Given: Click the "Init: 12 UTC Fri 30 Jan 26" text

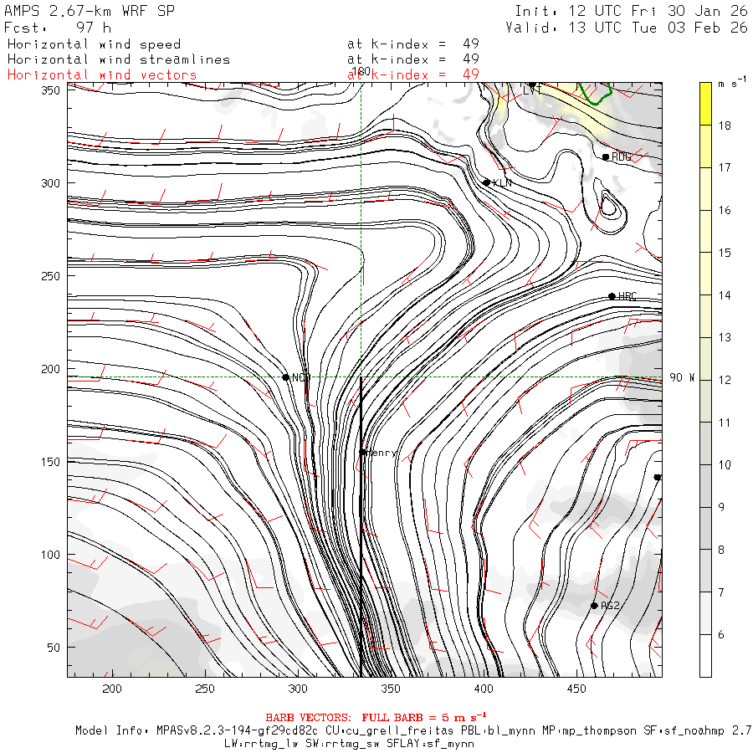Looking at the screenshot, I should coord(631,11).
